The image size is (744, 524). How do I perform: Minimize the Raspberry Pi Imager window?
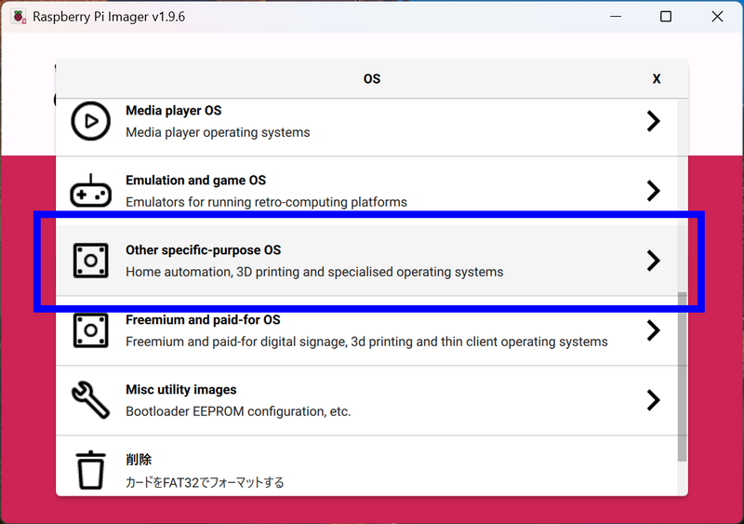[616, 17]
